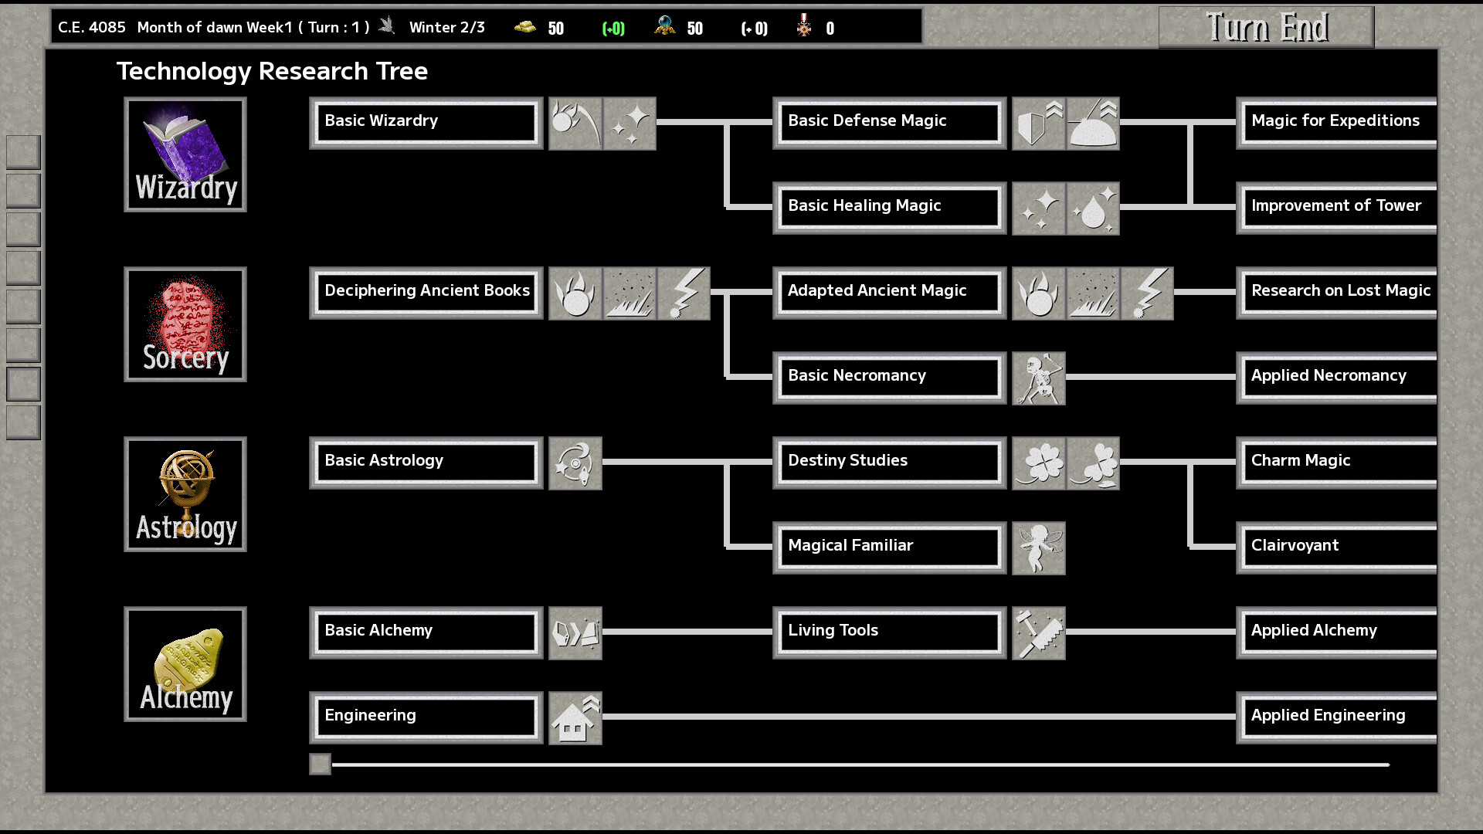Select the Engineering technology
Image resolution: width=1483 pixels, height=834 pixels.
(x=426, y=717)
